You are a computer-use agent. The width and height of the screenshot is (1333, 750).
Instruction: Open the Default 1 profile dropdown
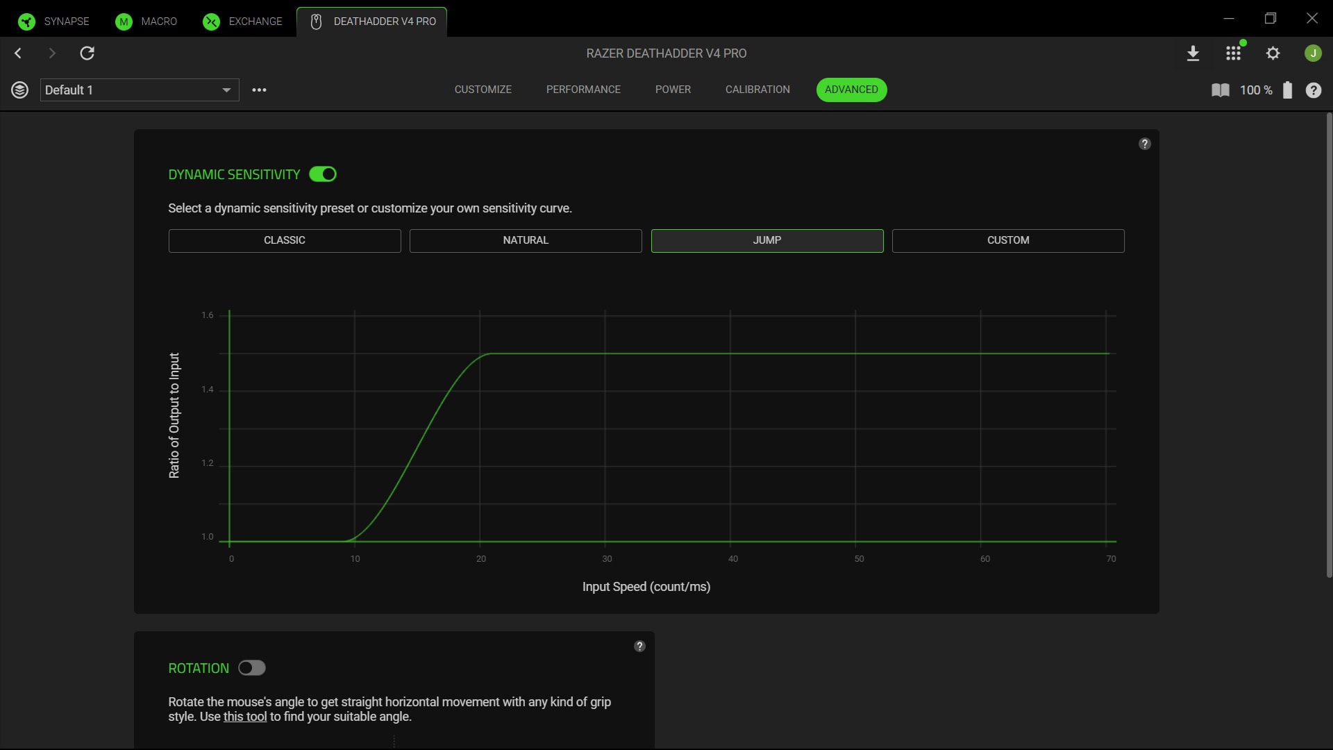tap(140, 90)
